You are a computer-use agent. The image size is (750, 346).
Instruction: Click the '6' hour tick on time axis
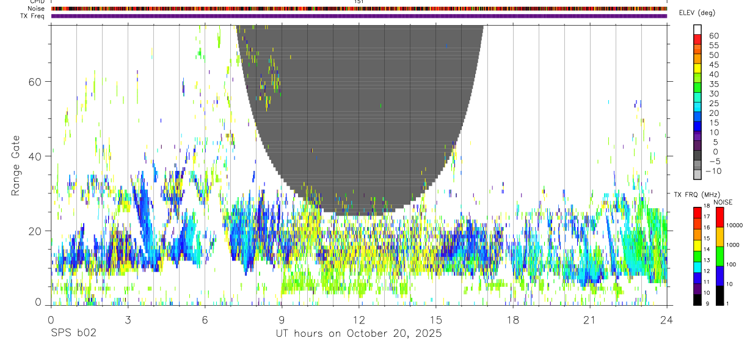205,319
